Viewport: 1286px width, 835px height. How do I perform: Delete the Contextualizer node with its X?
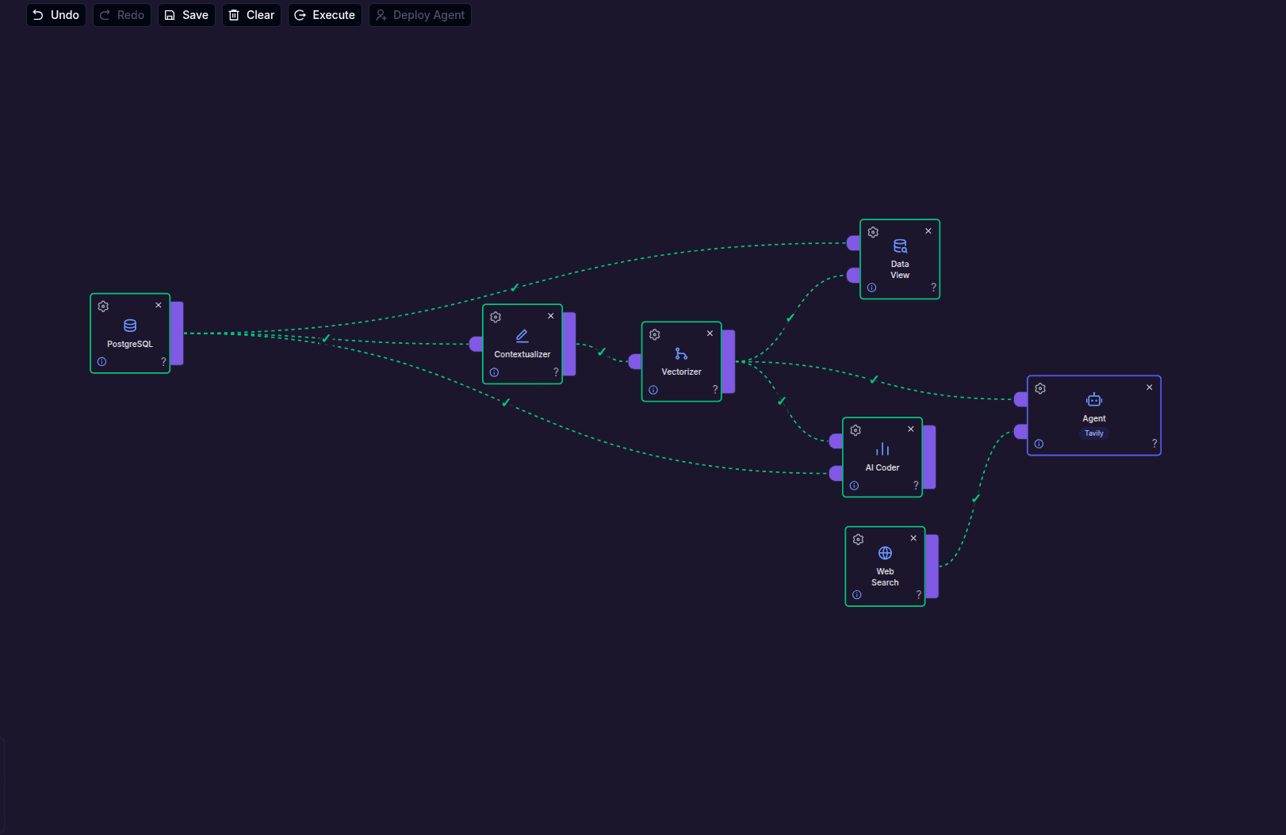pos(551,316)
